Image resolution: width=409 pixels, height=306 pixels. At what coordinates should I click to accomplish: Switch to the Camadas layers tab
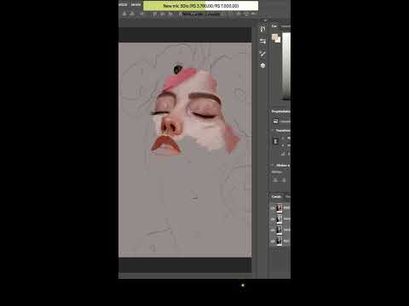click(x=276, y=196)
